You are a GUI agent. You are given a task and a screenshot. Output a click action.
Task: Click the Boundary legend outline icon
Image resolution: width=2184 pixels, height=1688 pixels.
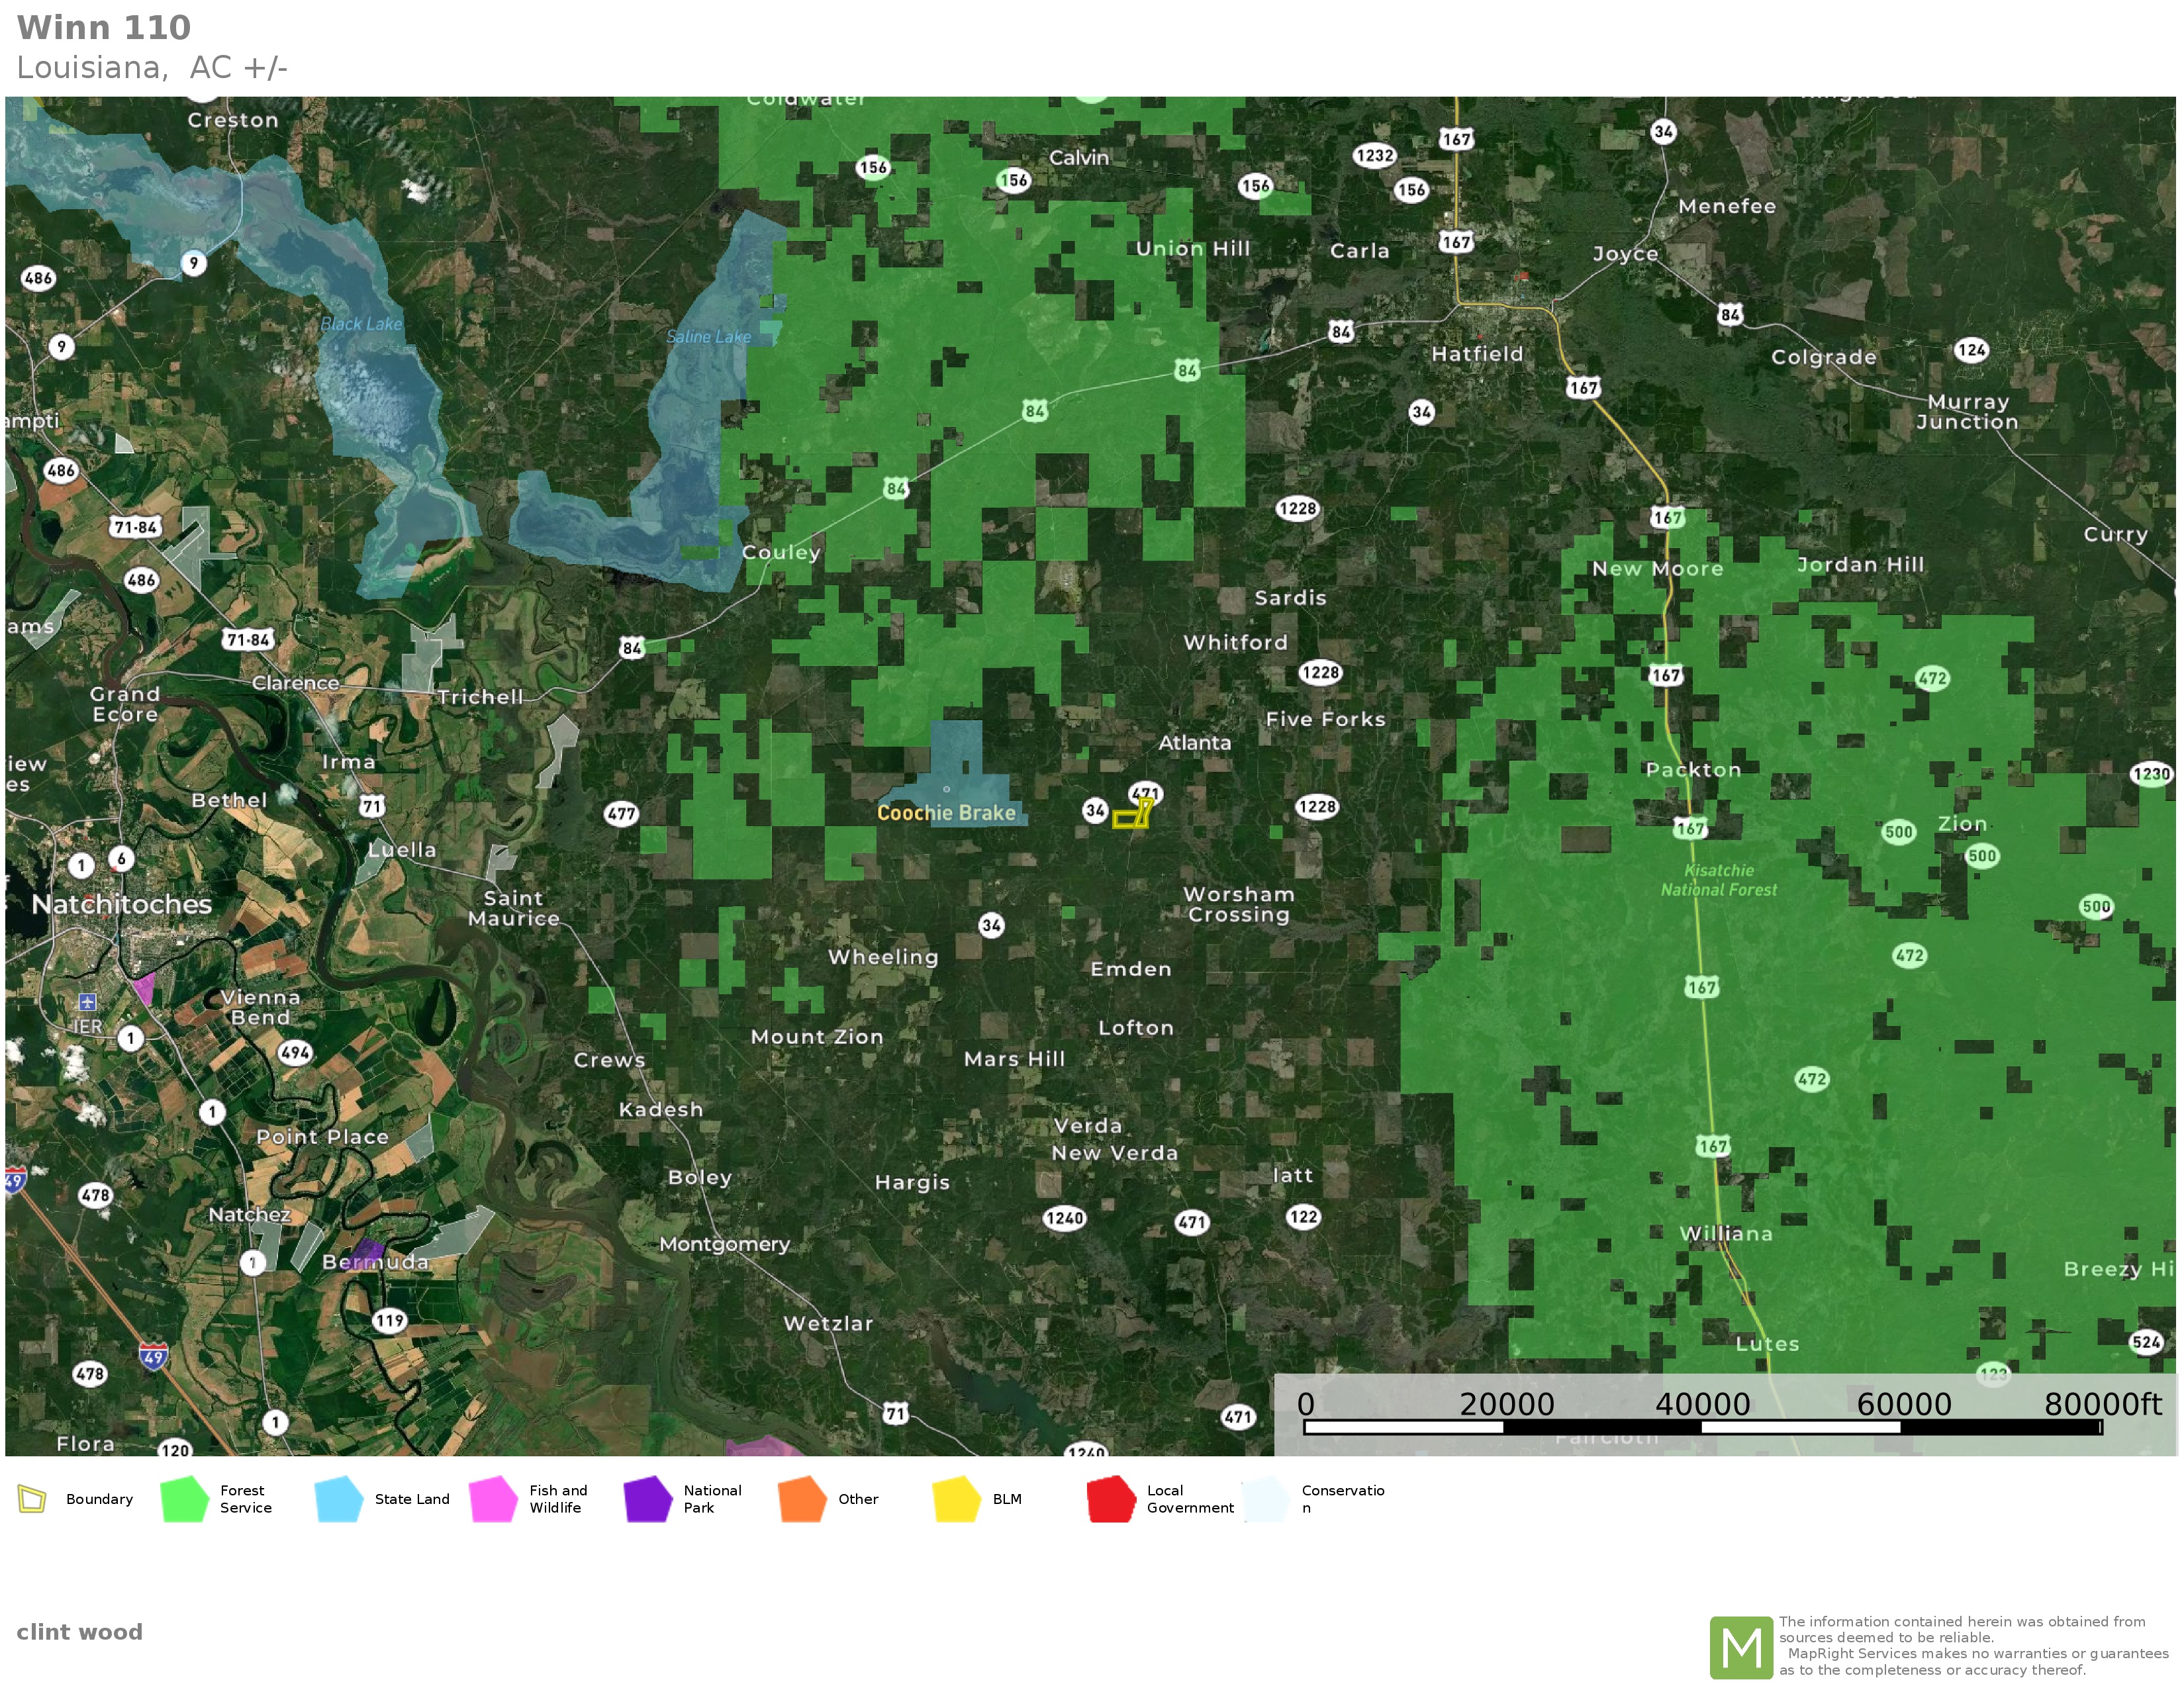click(x=32, y=1499)
